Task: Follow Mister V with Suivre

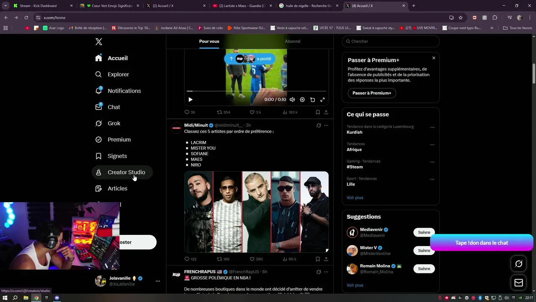Action: pyautogui.click(x=424, y=250)
